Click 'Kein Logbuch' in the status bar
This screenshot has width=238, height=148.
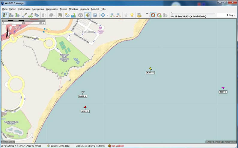[x=117, y=146]
